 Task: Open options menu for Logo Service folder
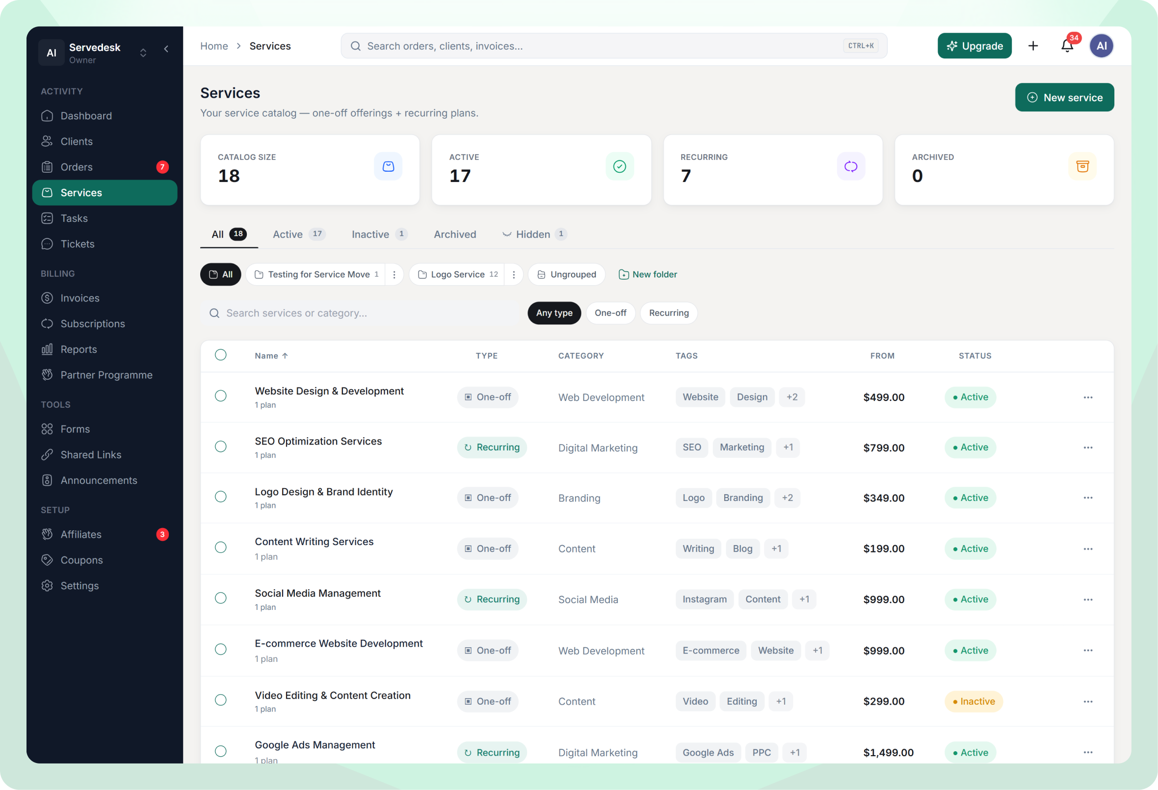click(x=514, y=275)
